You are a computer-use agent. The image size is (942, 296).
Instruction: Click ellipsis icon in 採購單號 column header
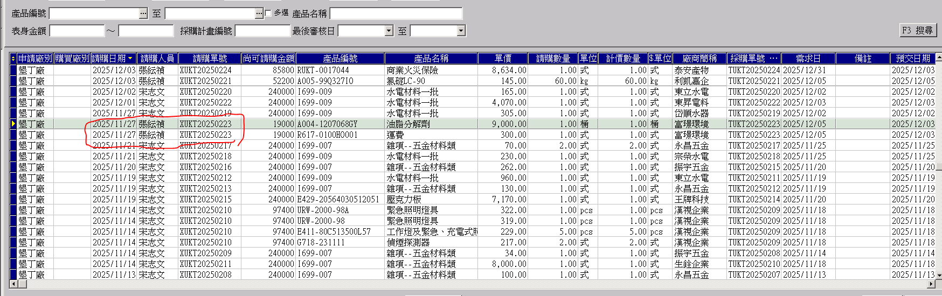coord(773,58)
